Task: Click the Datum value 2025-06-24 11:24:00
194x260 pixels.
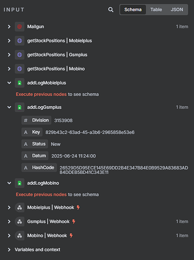Action: (73, 156)
